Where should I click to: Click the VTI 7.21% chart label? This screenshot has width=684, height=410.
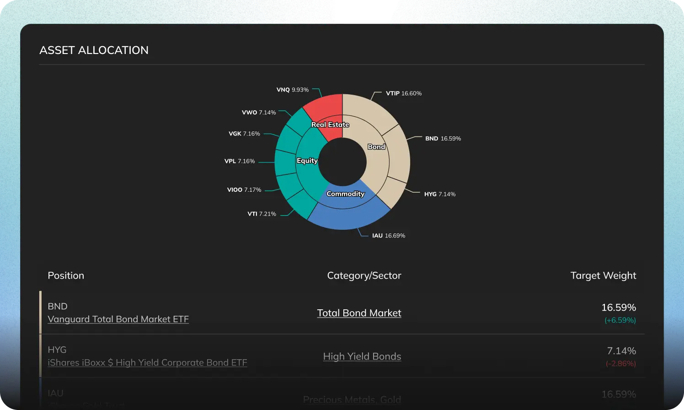262,214
